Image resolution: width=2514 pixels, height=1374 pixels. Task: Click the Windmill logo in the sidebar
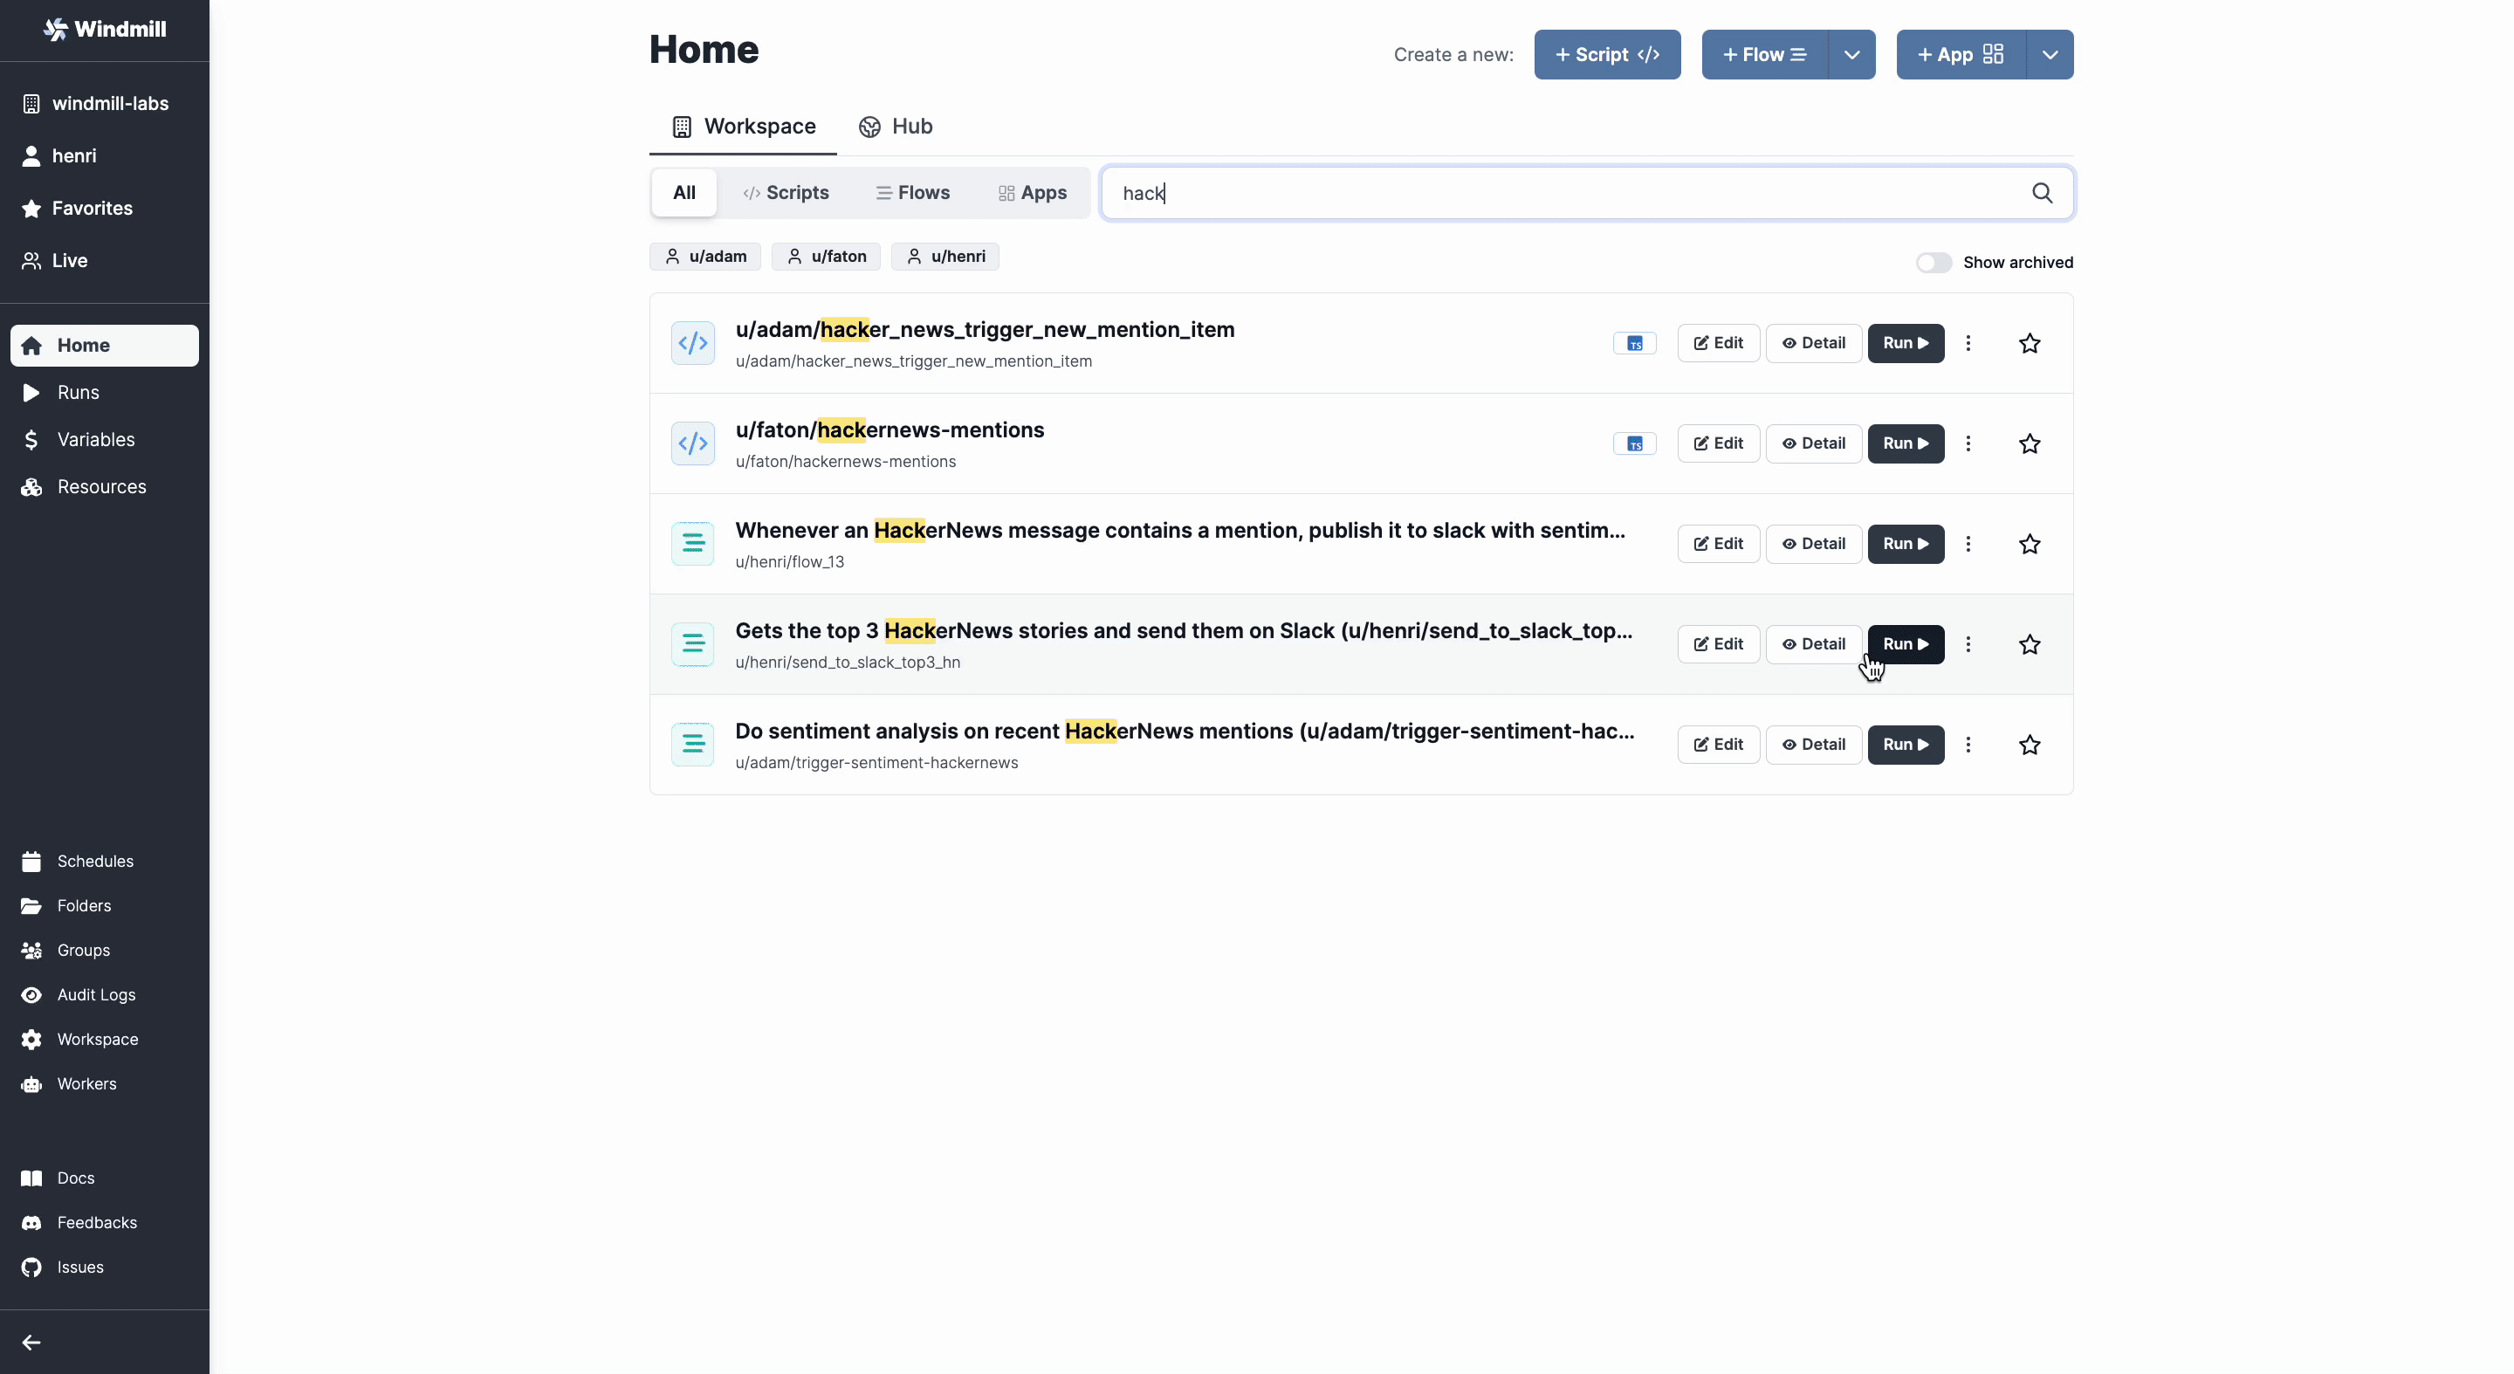[x=102, y=30]
